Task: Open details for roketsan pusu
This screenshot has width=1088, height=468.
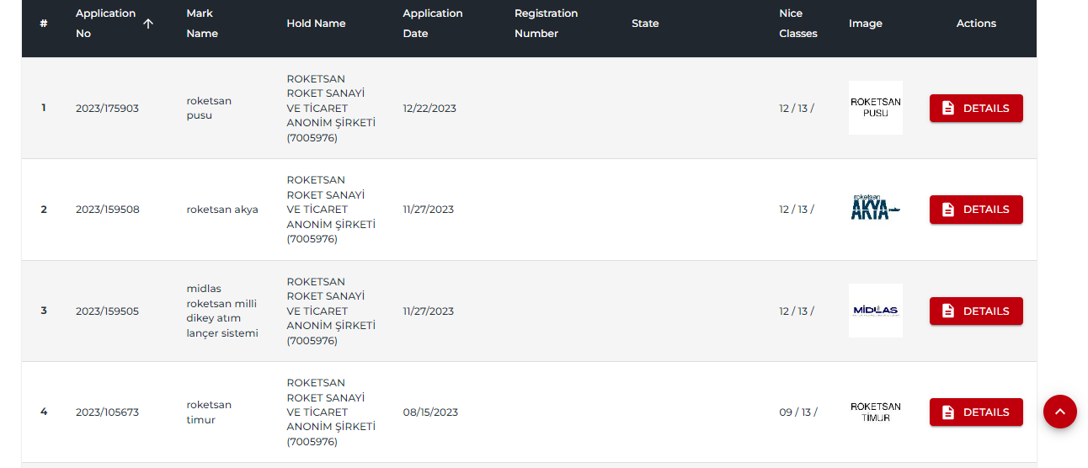Action: 976,109
